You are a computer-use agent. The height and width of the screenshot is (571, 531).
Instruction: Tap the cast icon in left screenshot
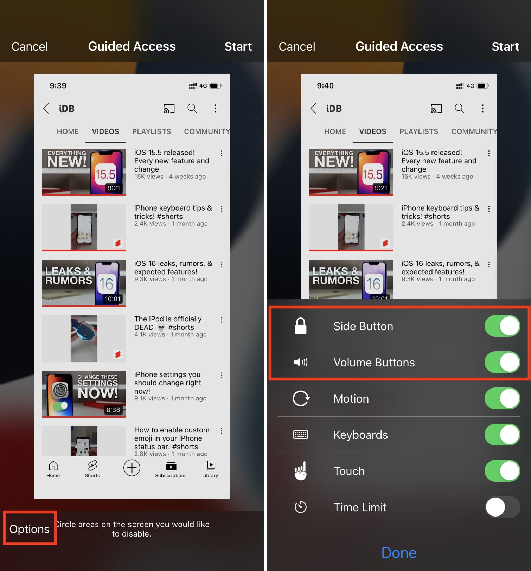point(169,109)
